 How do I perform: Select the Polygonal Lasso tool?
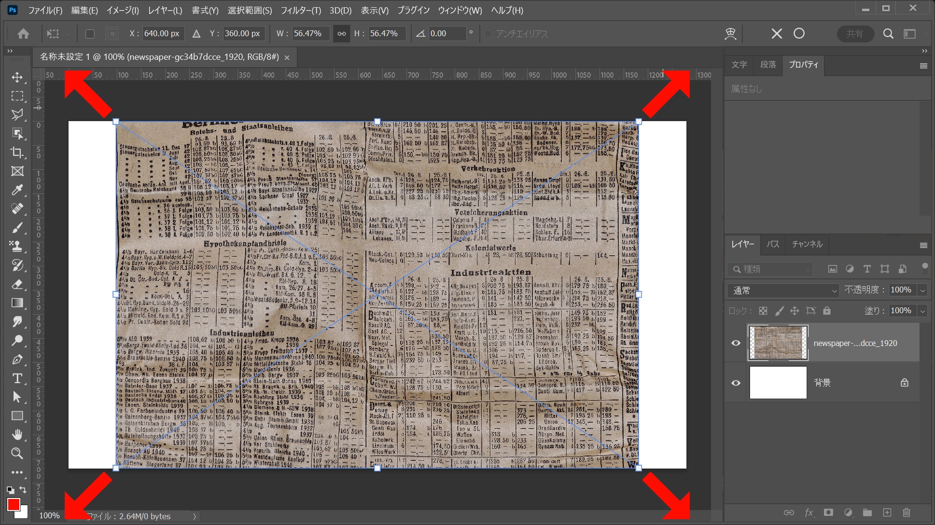click(x=17, y=115)
